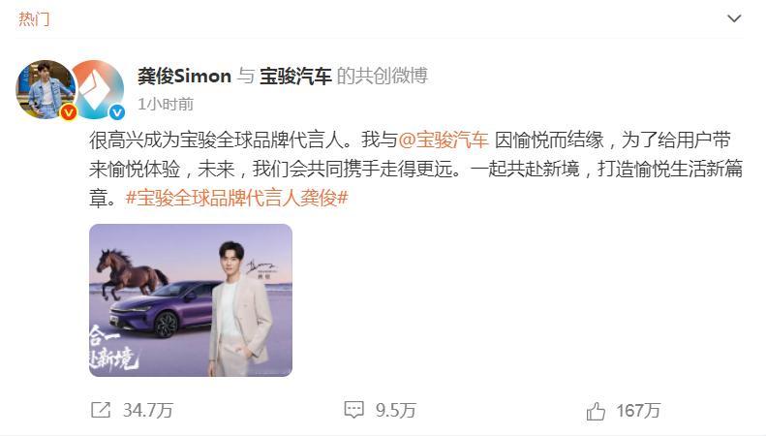Click 的共创微博 co-created label

point(383,77)
